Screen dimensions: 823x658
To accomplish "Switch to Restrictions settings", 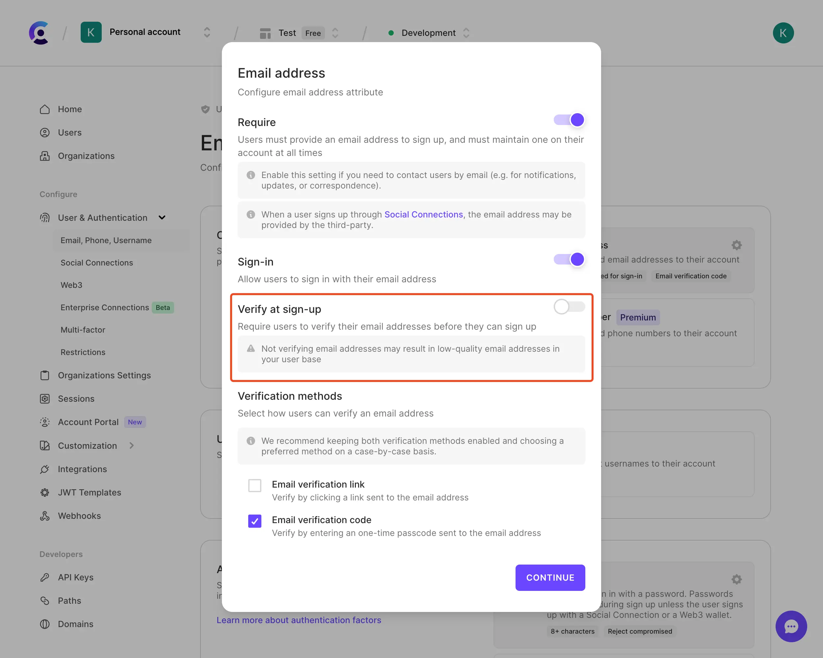I will 83,352.
